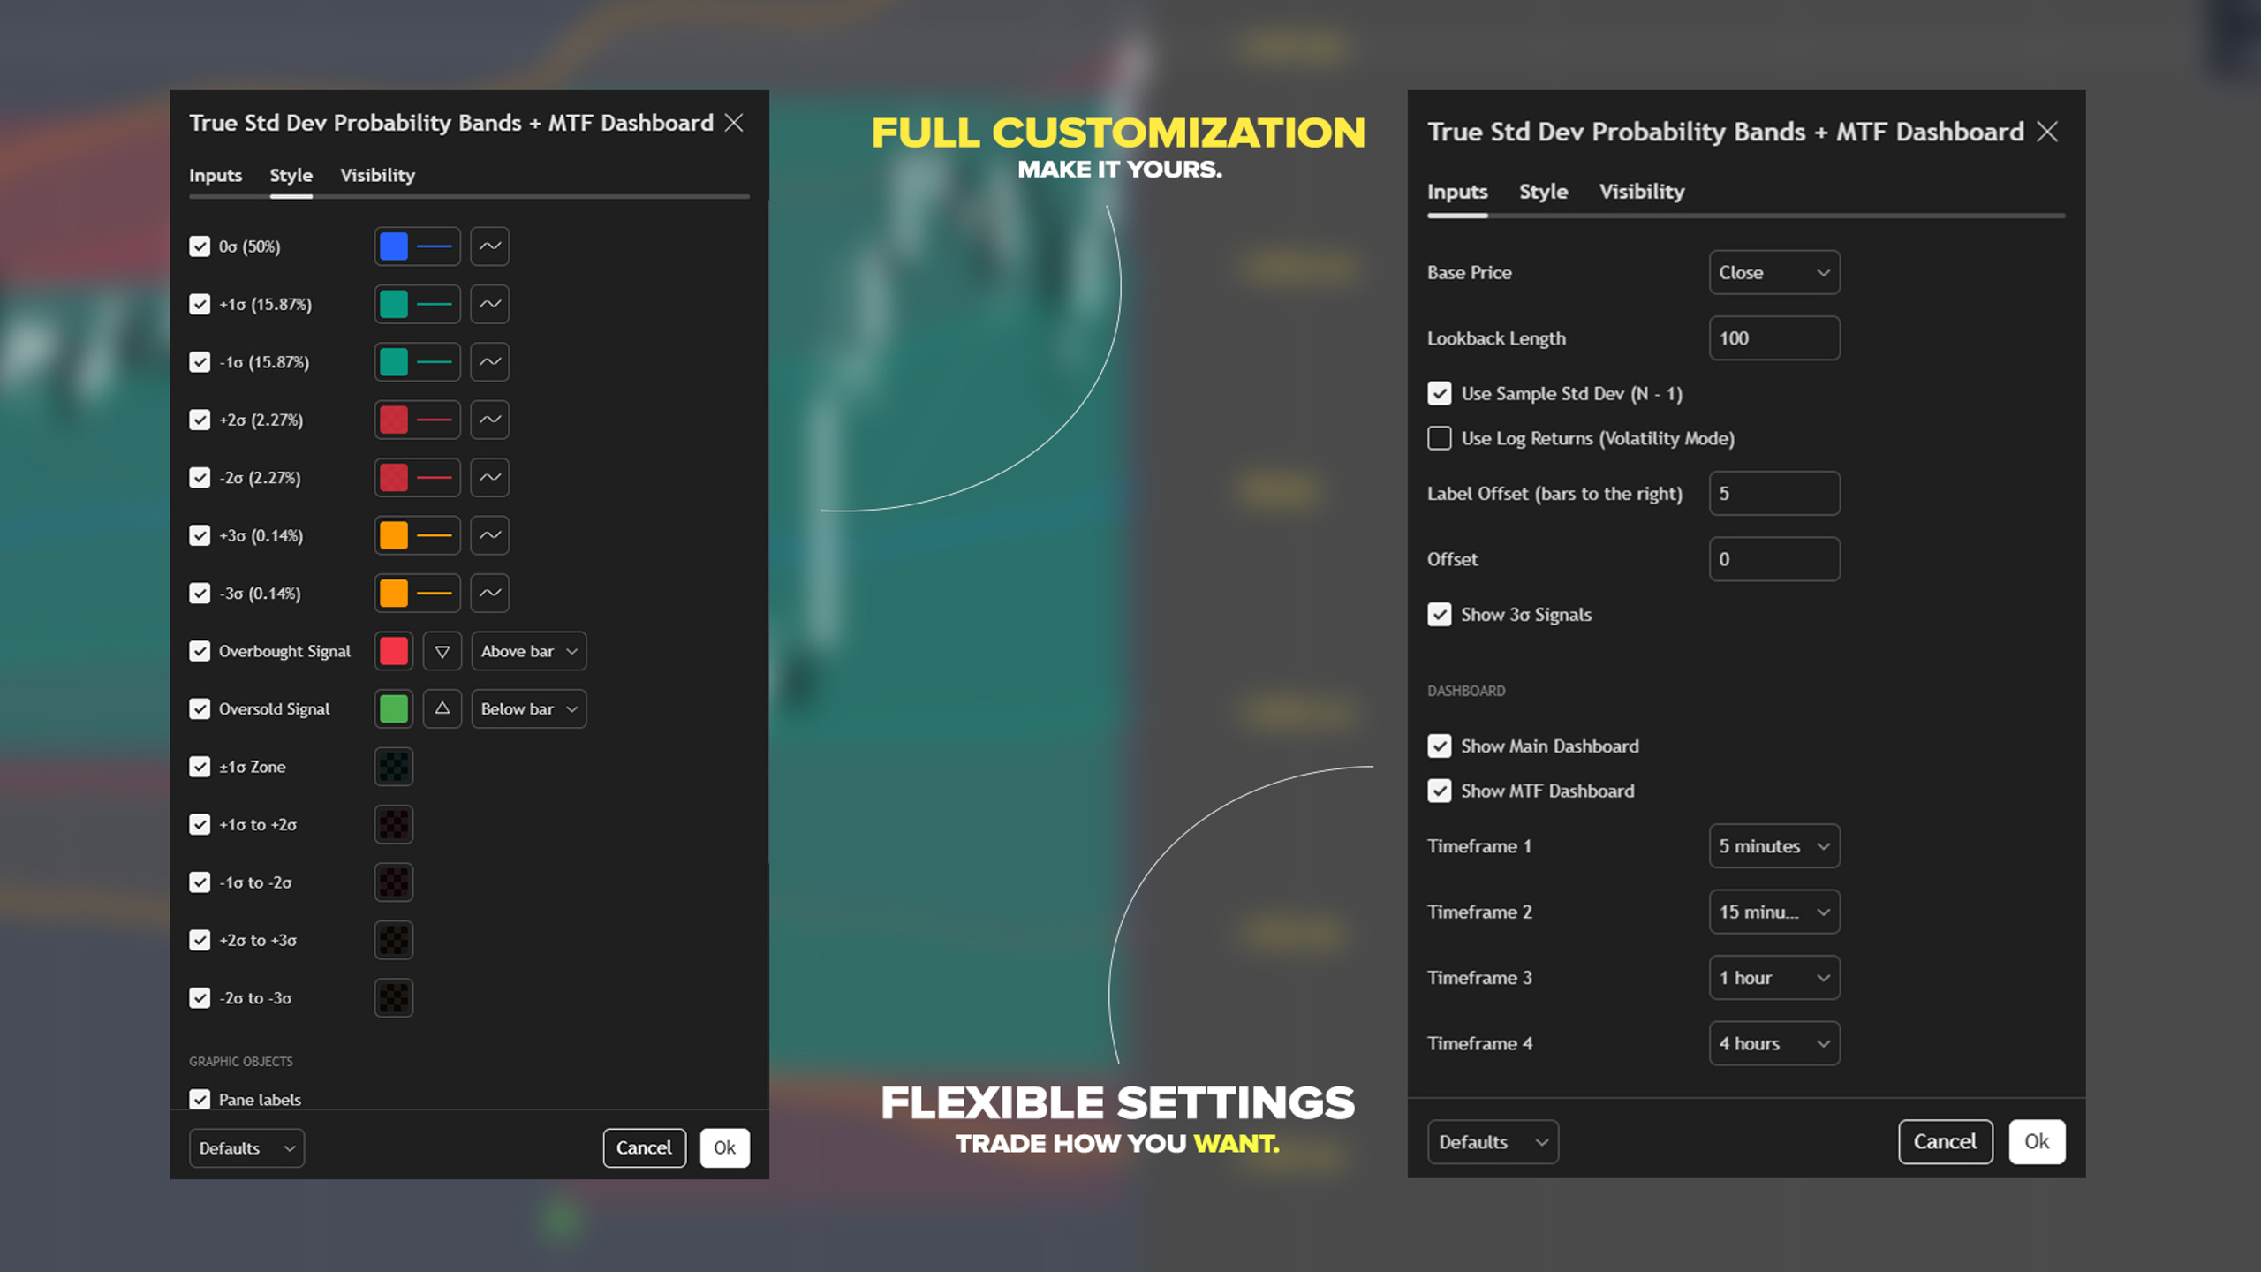Image resolution: width=2261 pixels, height=1272 pixels.
Task: Click the Lookback Length input field
Action: pyautogui.click(x=1774, y=338)
